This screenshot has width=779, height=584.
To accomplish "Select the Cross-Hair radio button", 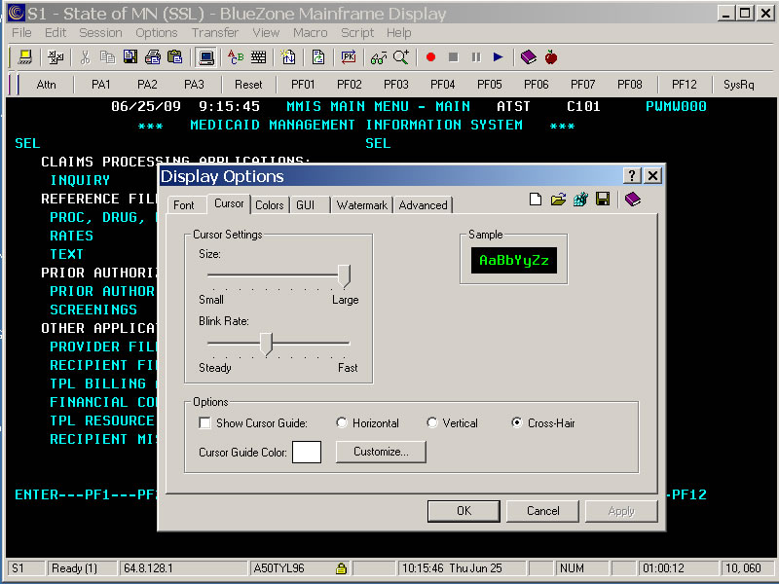I will [x=517, y=423].
